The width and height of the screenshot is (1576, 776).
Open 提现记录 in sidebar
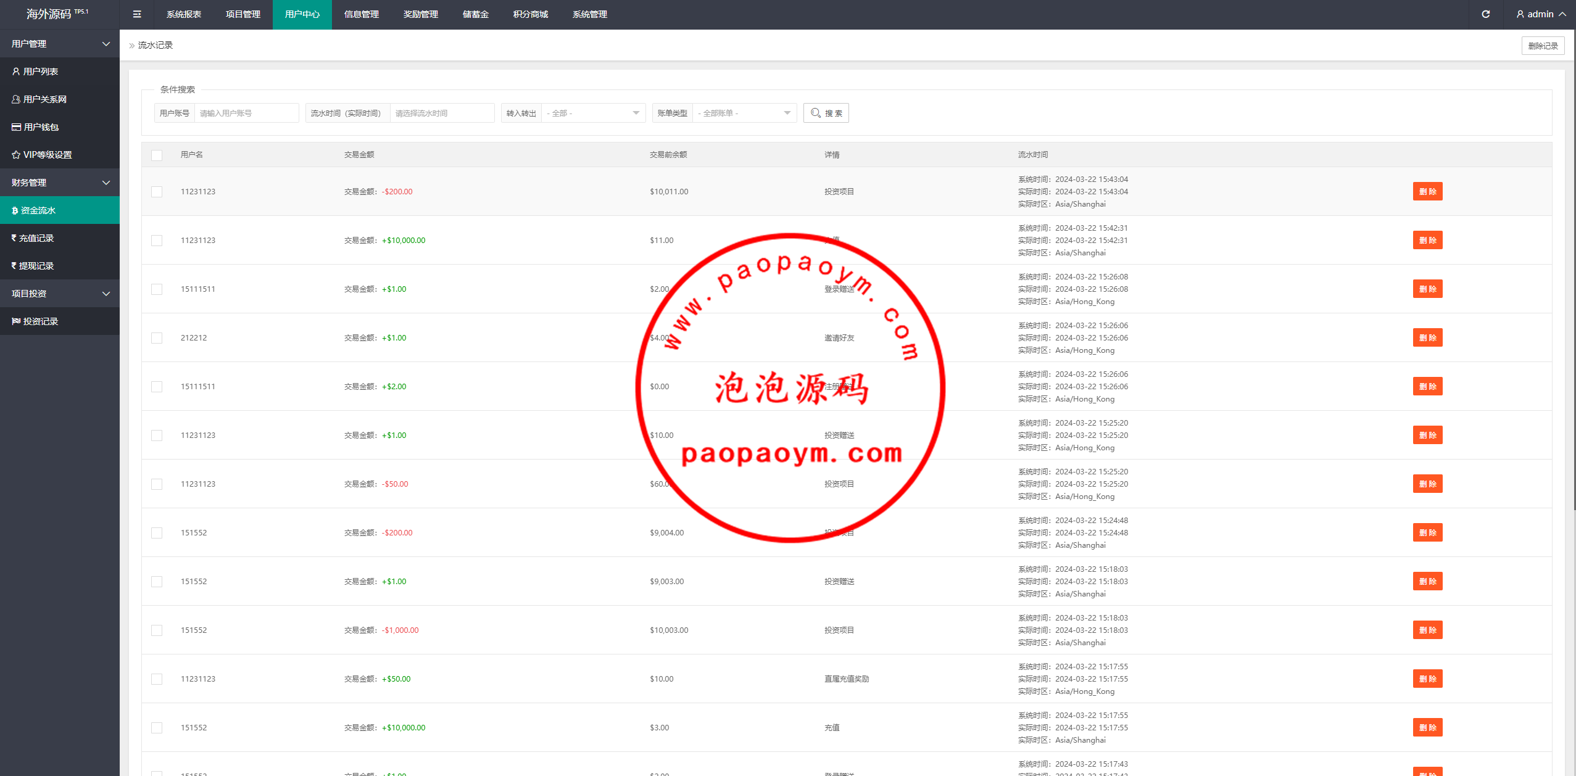[x=60, y=266]
